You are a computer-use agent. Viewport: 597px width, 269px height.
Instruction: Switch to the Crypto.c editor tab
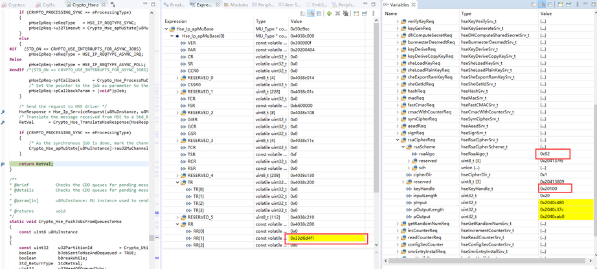point(13,5)
